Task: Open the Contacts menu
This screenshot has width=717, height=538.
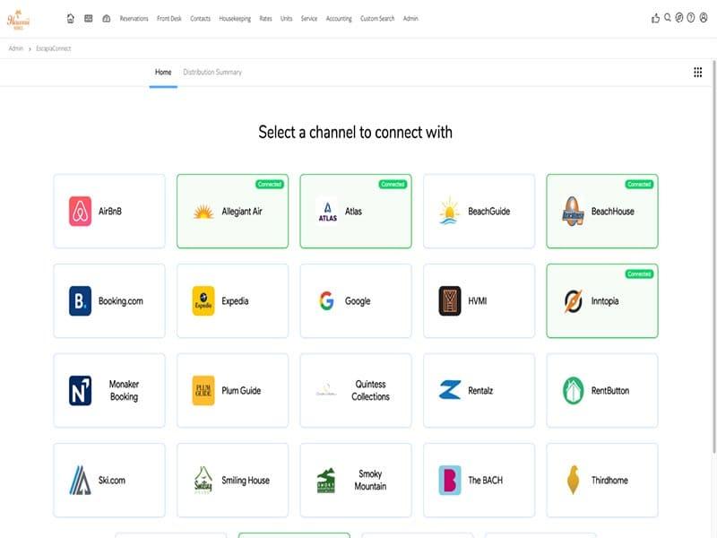Action: pyautogui.click(x=200, y=19)
